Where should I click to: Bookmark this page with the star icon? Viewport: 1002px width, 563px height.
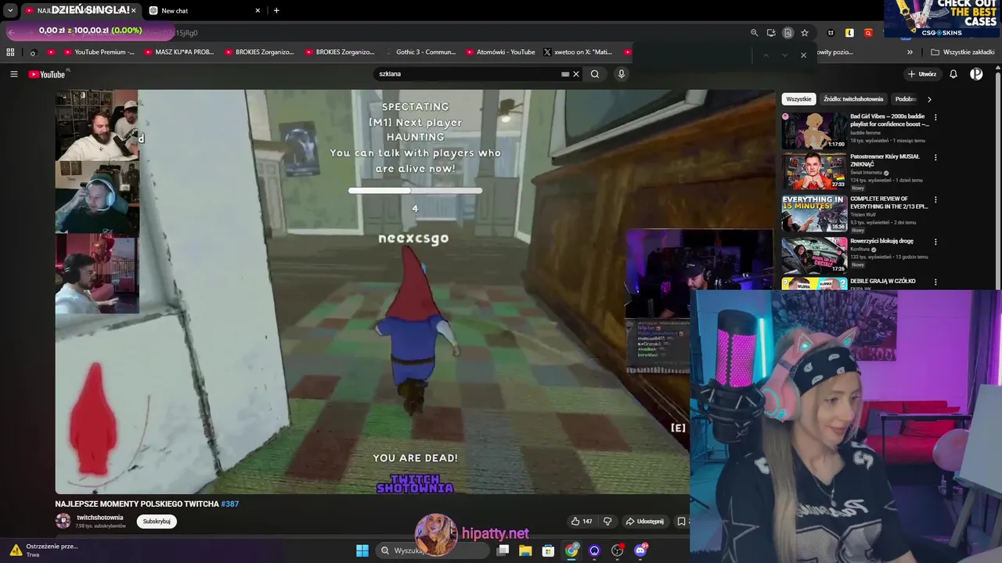point(804,33)
